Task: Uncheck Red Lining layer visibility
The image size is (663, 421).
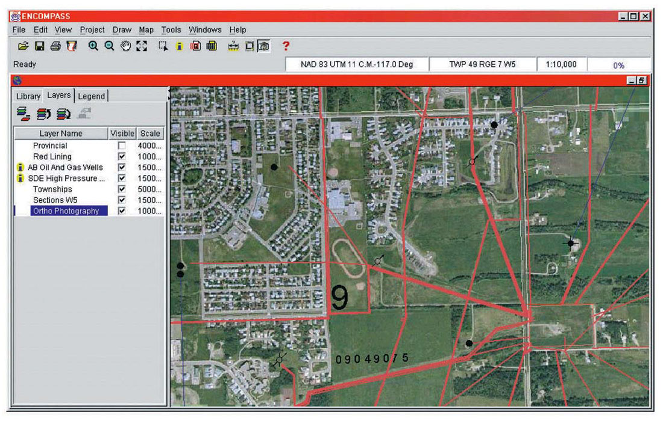Action: pos(122,156)
